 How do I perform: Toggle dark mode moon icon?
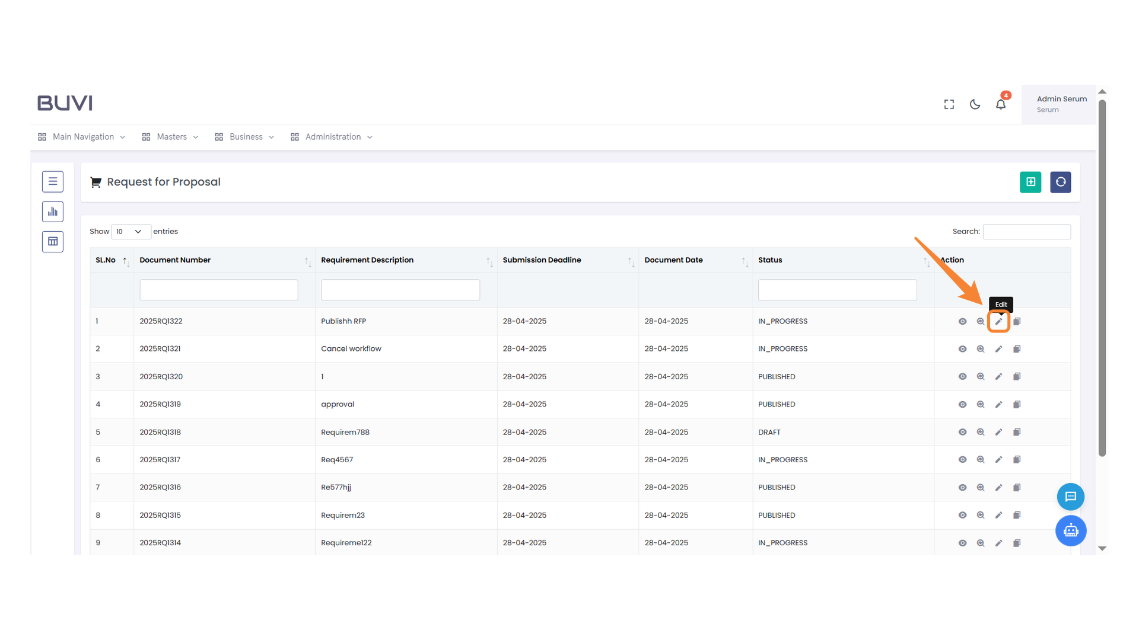[975, 104]
